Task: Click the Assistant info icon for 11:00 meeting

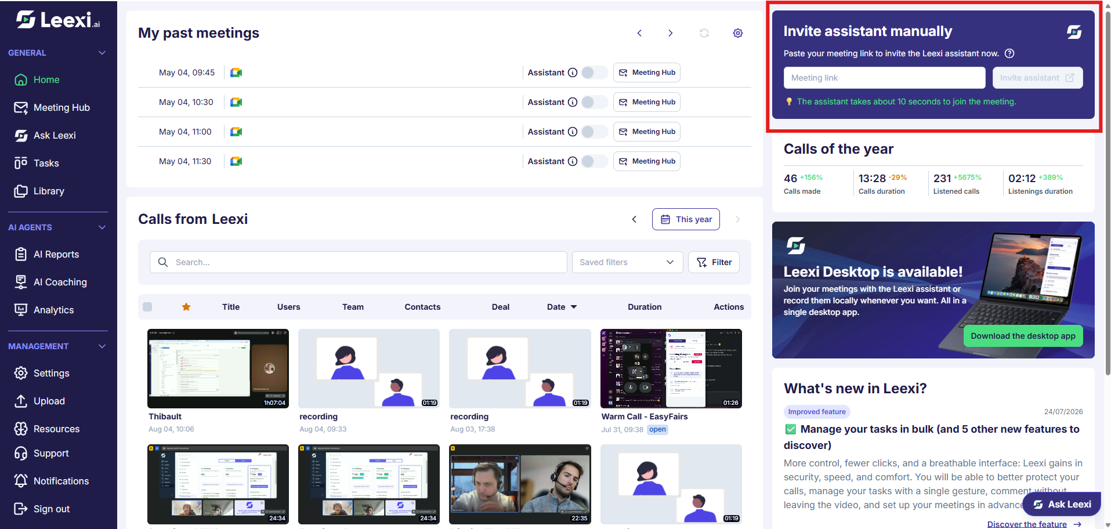Action: [573, 132]
